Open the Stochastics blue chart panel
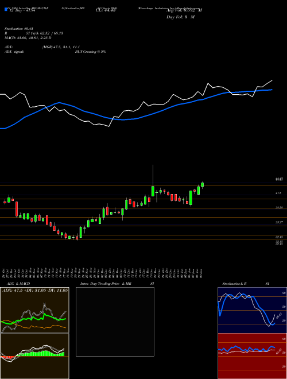 pyautogui.click(x=252, y=310)
